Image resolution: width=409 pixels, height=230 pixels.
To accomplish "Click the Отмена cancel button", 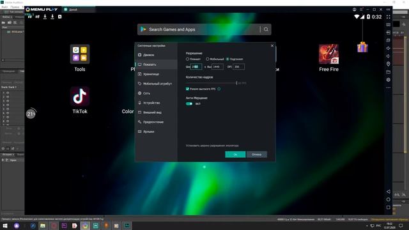I will [x=256, y=155].
